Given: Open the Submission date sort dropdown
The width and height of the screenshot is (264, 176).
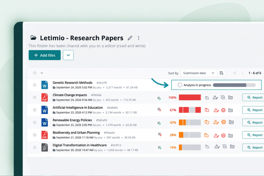Looking at the screenshot, I should (x=199, y=73).
